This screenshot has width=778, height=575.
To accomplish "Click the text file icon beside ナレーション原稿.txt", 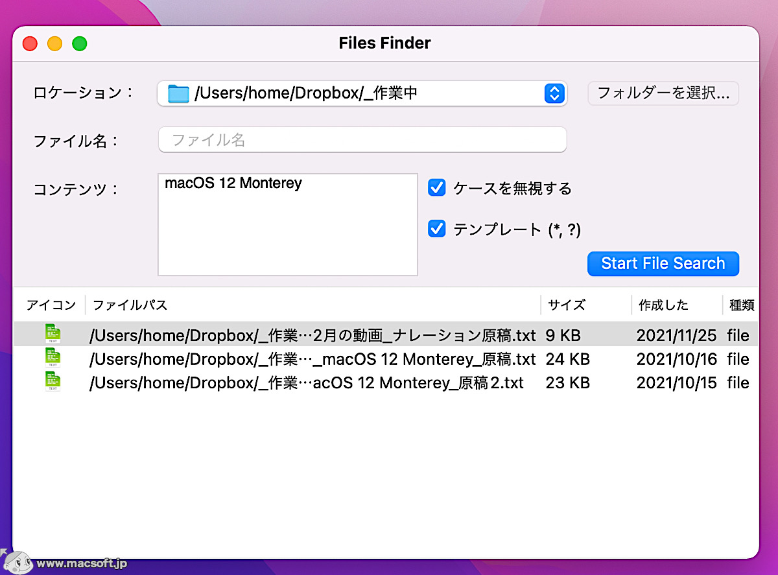I will tap(53, 333).
